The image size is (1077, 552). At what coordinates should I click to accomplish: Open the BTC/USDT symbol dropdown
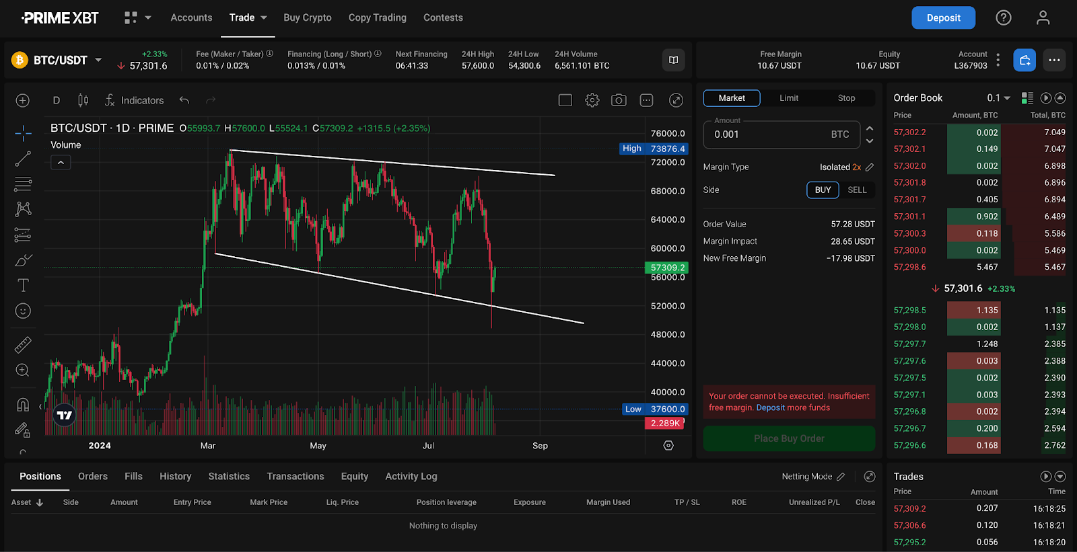98,60
